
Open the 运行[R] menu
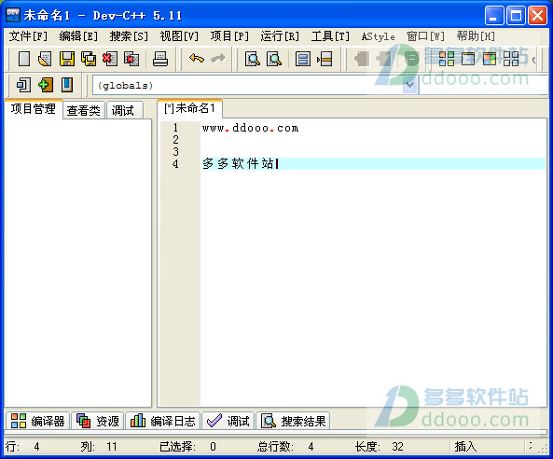pos(280,36)
